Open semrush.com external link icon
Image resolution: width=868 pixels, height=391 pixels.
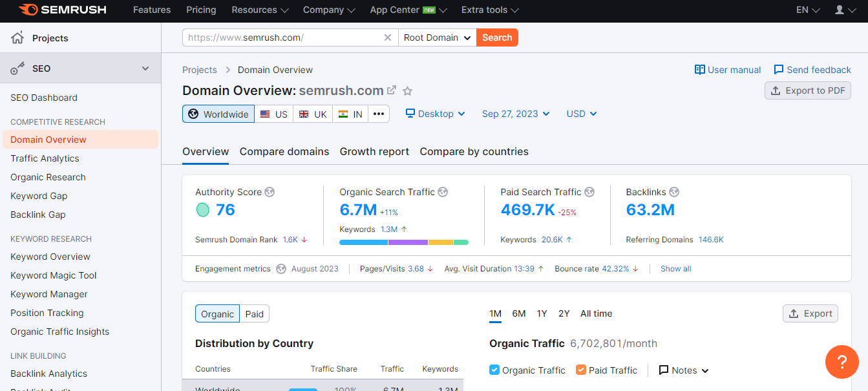click(x=392, y=90)
